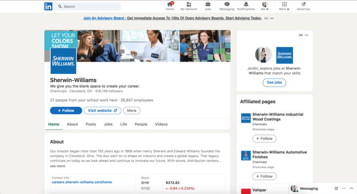Click 27 people from your school link
Viewport: 357px width, 194px height.
click(83, 100)
